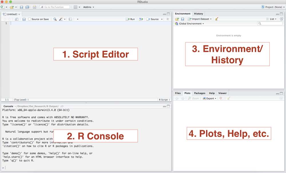
Task: Open the Addins dropdown menu
Action: click(x=88, y=7)
